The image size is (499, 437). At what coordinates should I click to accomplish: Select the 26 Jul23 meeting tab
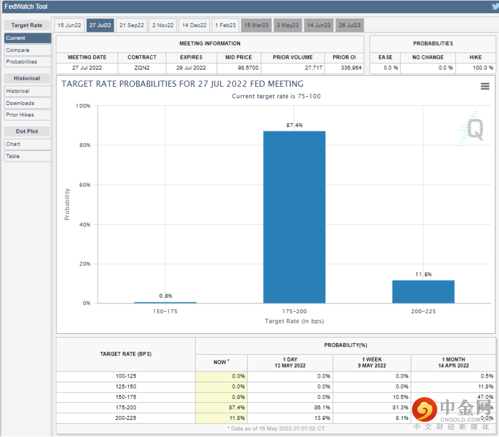click(350, 26)
